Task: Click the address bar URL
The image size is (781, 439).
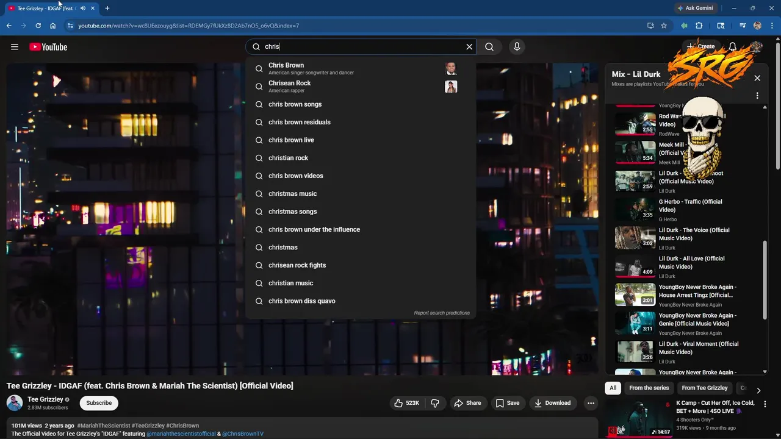Action: pyautogui.click(x=189, y=26)
